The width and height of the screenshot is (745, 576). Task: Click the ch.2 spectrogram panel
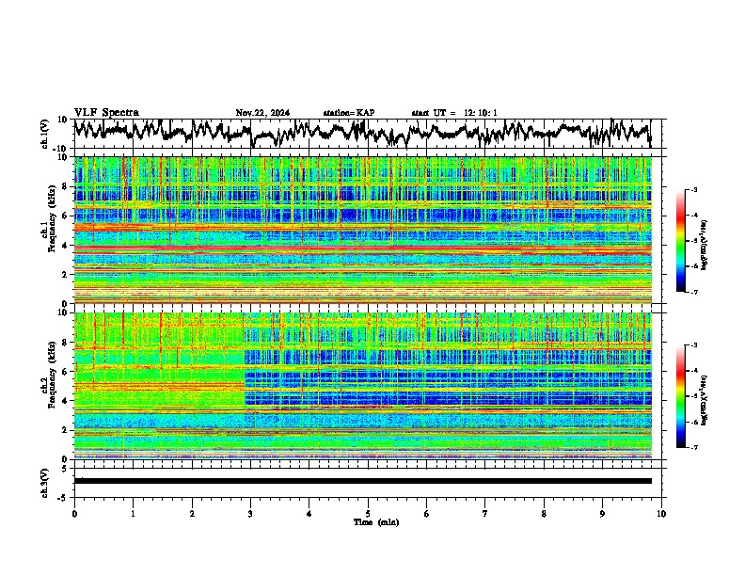(362, 386)
